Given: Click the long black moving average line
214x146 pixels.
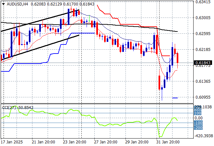Looking at the screenshot, I should click(130, 27).
